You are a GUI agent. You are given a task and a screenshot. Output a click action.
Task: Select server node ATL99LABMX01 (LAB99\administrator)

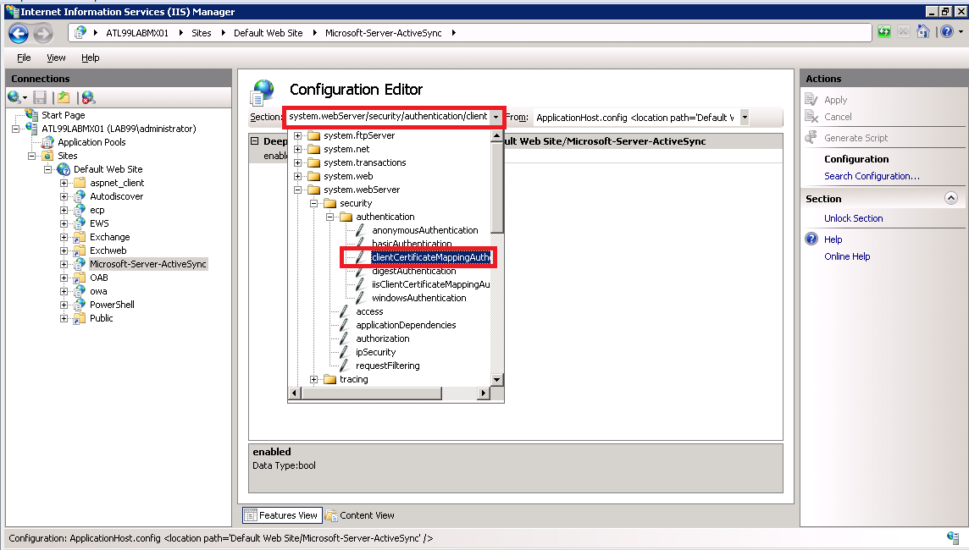click(119, 129)
